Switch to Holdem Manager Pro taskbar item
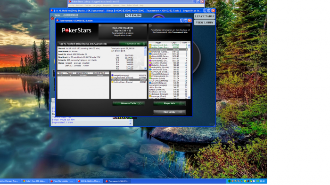Image resolution: width=330 pixels, height=185 pixels. click(x=10, y=181)
